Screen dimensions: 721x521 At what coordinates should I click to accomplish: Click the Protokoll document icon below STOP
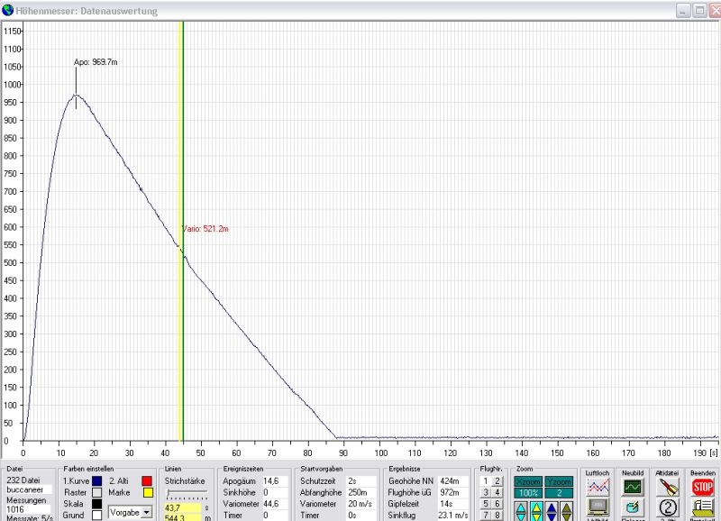pyautogui.click(x=703, y=508)
